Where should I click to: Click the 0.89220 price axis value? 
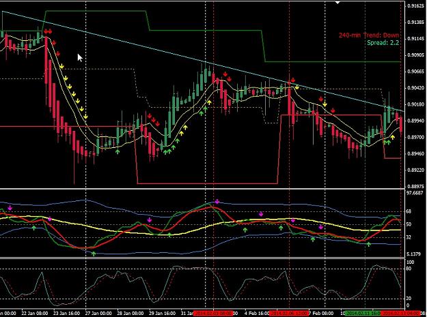point(415,170)
